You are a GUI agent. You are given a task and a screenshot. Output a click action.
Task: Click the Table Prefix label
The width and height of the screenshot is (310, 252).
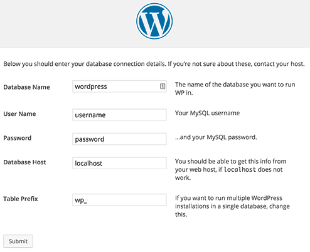(x=21, y=199)
